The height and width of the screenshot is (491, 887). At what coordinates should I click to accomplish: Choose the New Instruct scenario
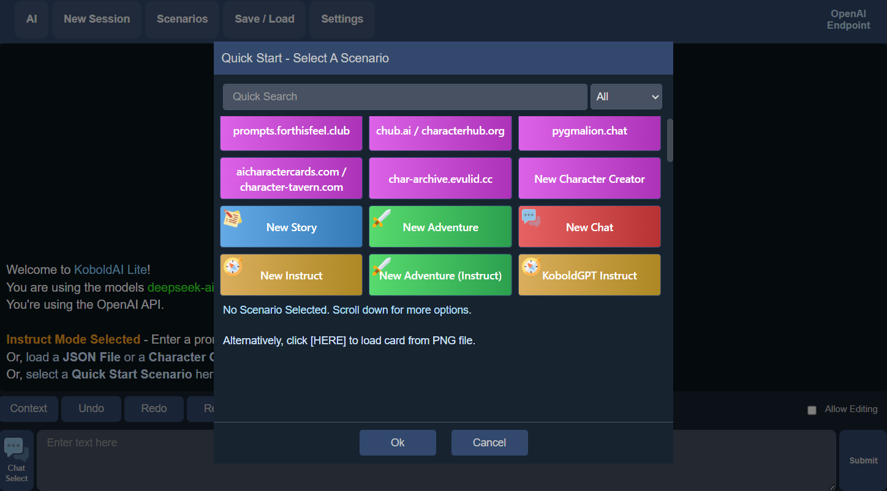click(x=292, y=275)
